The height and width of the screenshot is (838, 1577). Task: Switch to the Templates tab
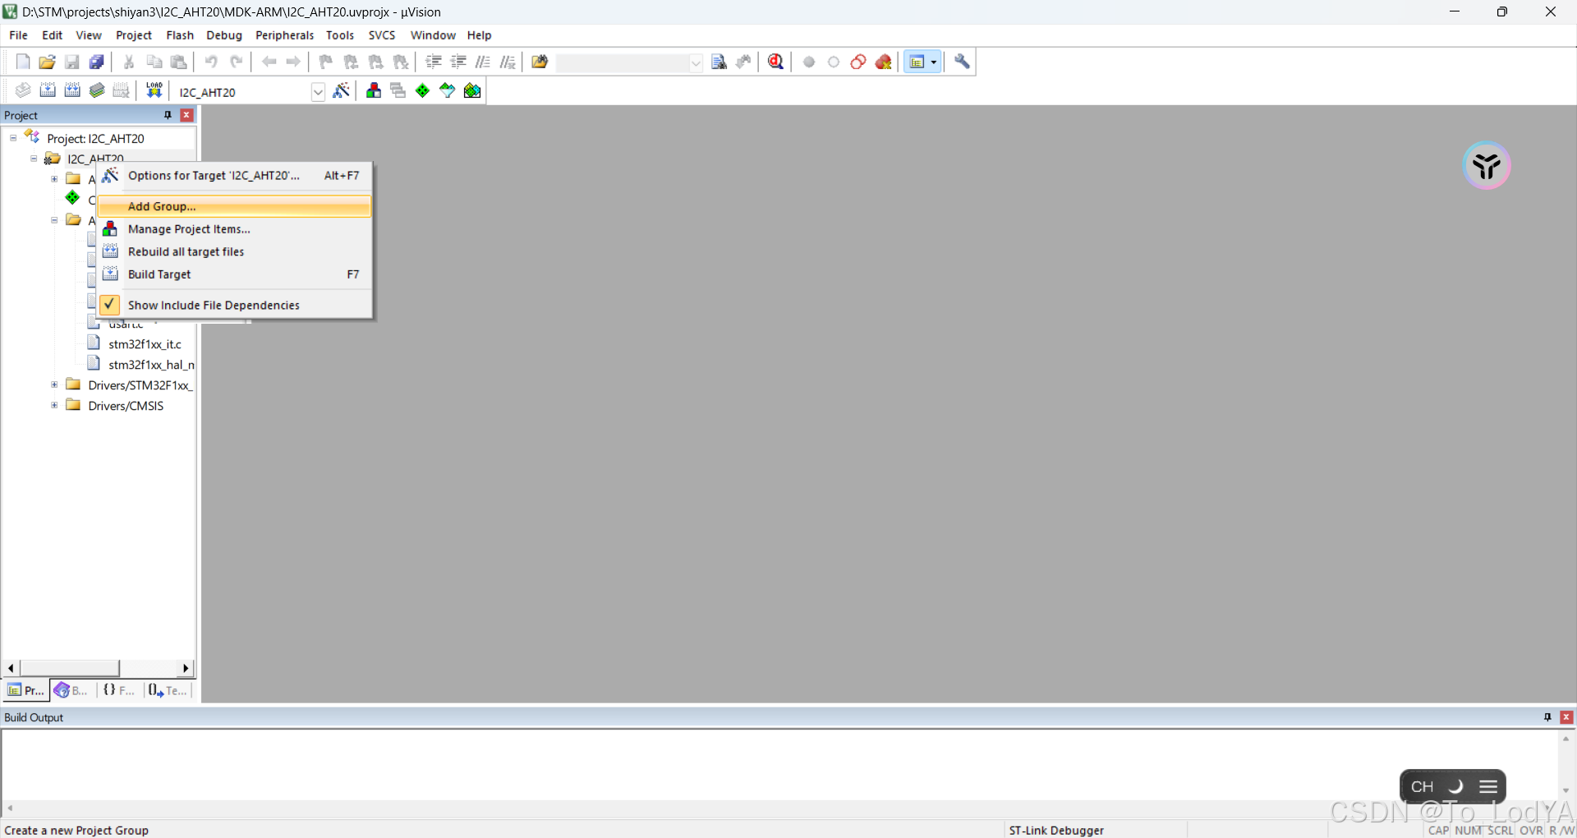[168, 690]
